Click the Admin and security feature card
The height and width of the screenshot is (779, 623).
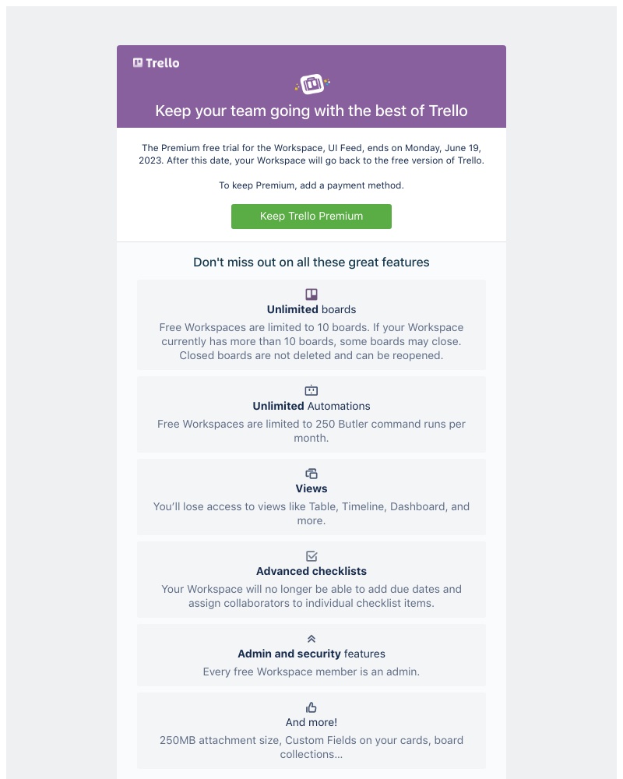(311, 654)
